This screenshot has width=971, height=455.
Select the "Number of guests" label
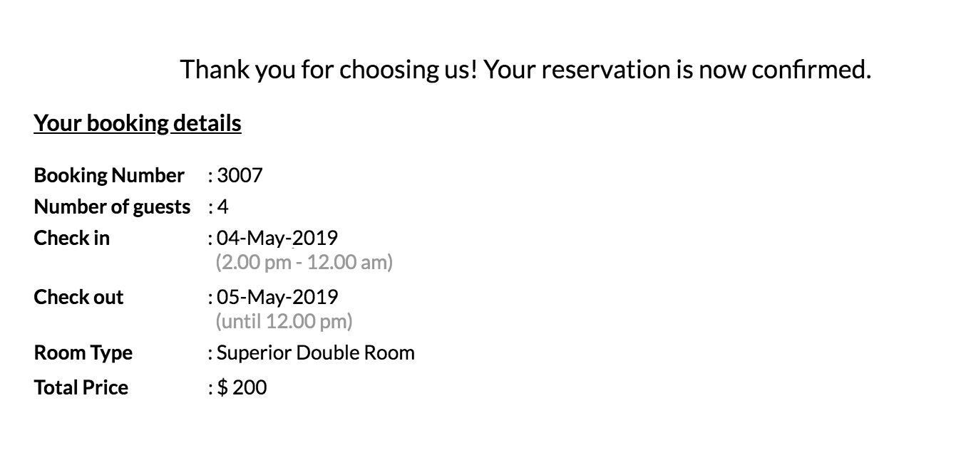[113, 206]
